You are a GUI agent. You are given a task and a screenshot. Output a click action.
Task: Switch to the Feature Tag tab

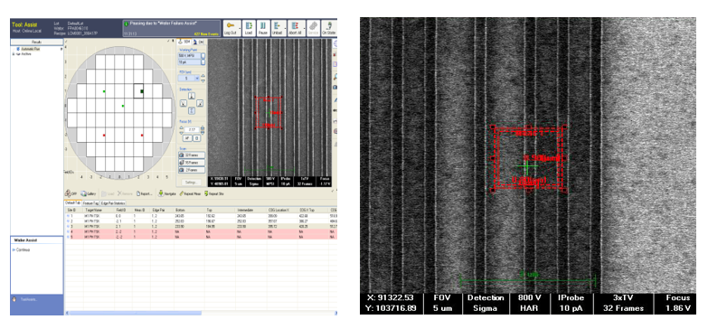tap(90, 203)
